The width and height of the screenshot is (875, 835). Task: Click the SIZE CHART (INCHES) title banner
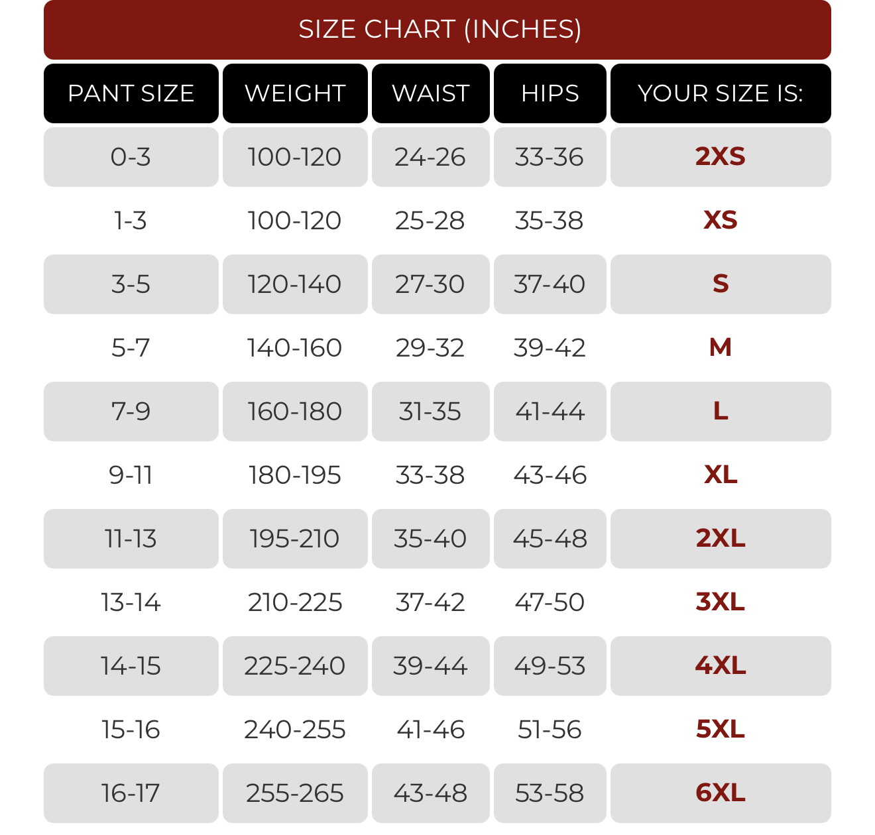pyautogui.click(x=437, y=30)
